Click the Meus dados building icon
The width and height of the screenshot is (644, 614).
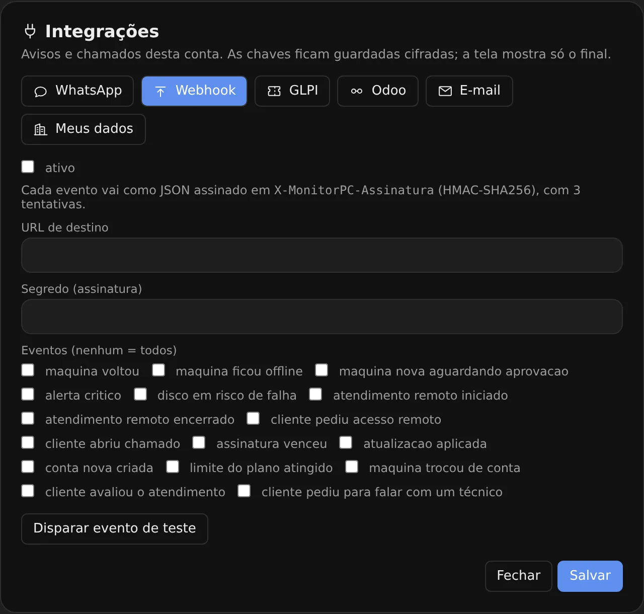point(40,129)
